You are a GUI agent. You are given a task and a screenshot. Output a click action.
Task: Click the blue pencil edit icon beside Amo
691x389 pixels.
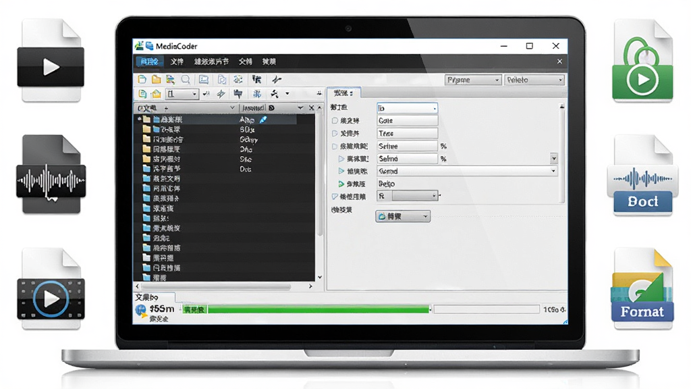[x=263, y=120]
